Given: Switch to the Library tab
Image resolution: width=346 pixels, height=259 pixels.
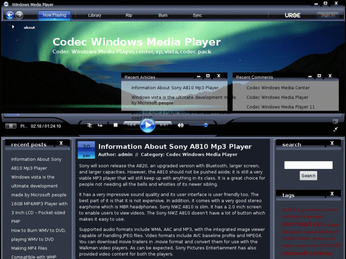Looking at the screenshot, I should click(x=94, y=15).
